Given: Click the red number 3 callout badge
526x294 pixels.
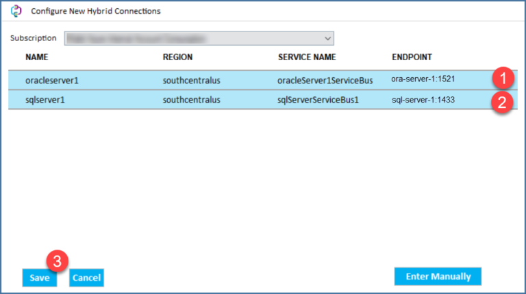Looking at the screenshot, I should pos(58,260).
